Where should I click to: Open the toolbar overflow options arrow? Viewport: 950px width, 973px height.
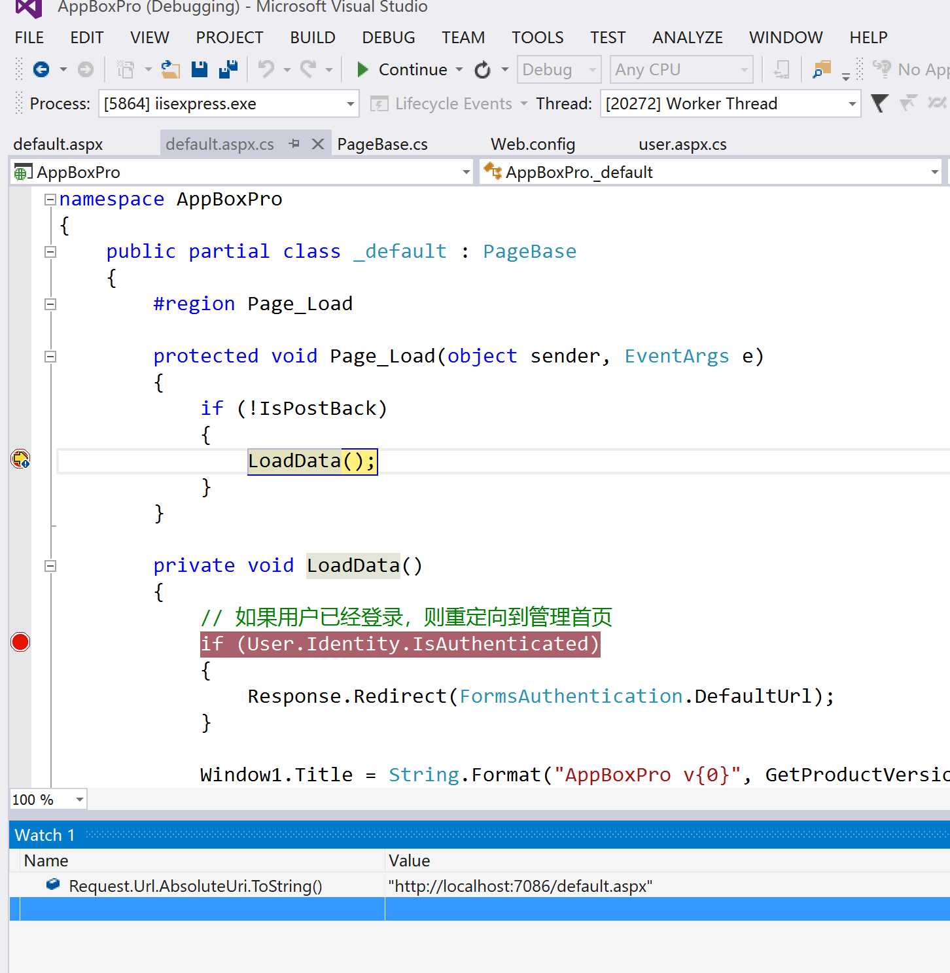[846, 77]
